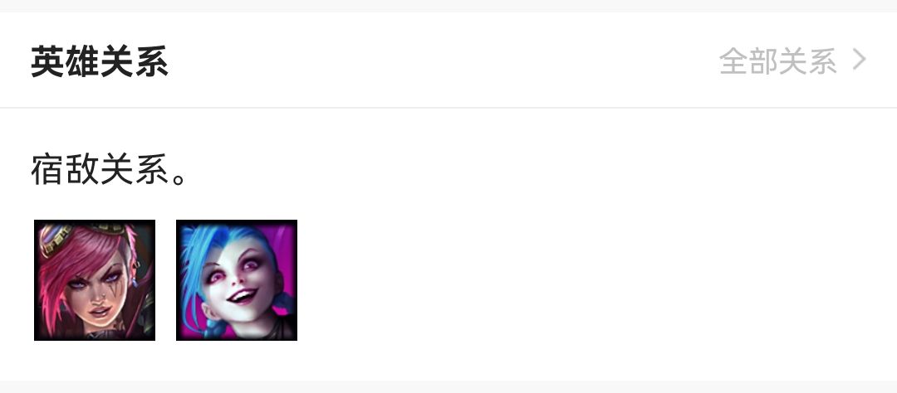The width and height of the screenshot is (897, 393).
Task: Choose the hero with dark background portrait
Action: click(x=95, y=280)
